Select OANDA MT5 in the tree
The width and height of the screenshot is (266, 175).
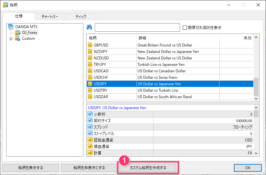(26, 27)
